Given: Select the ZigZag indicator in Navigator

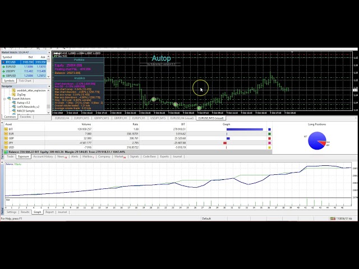Looking at the screenshot, I should click(21, 94).
